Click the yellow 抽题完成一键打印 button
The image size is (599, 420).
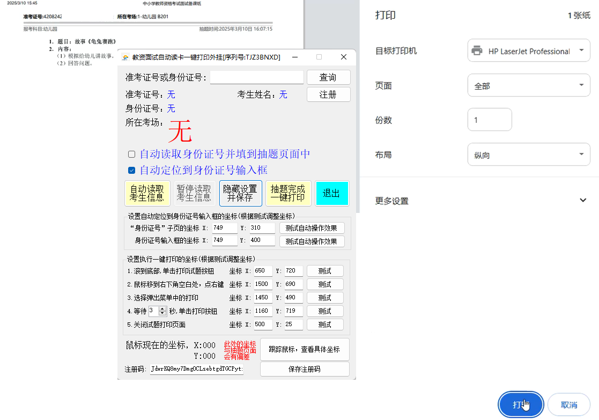click(x=287, y=193)
